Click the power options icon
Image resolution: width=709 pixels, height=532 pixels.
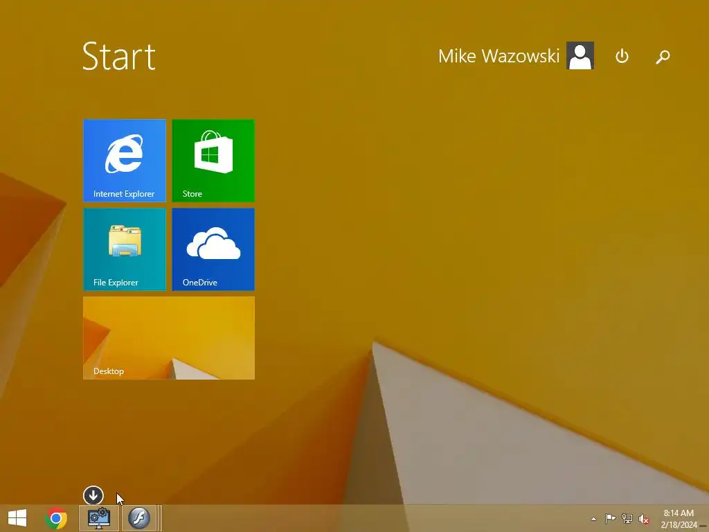coord(622,56)
